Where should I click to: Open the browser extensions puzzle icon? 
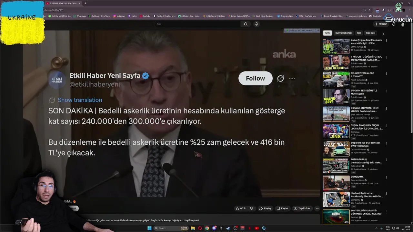(389, 10)
